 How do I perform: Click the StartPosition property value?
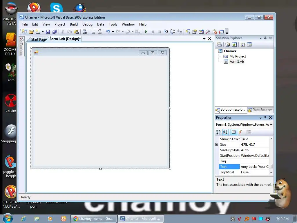(254, 156)
